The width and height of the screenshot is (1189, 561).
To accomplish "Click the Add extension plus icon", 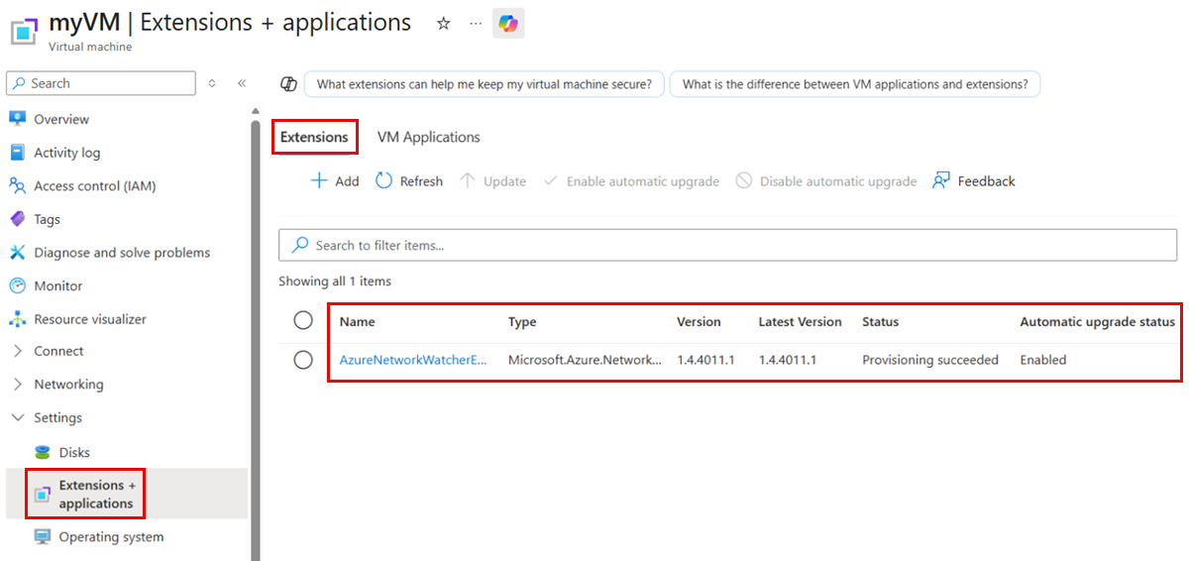I will (319, 181).
